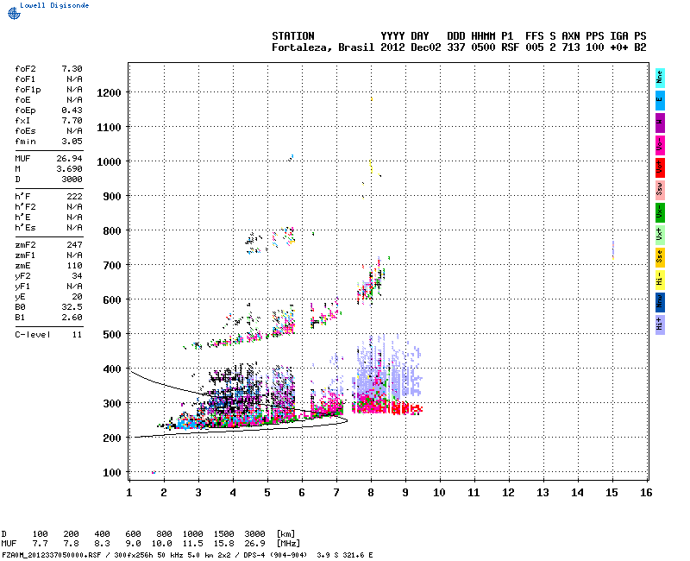Click the foF1p parameter label
690x561 pixels.
(28, 90)
